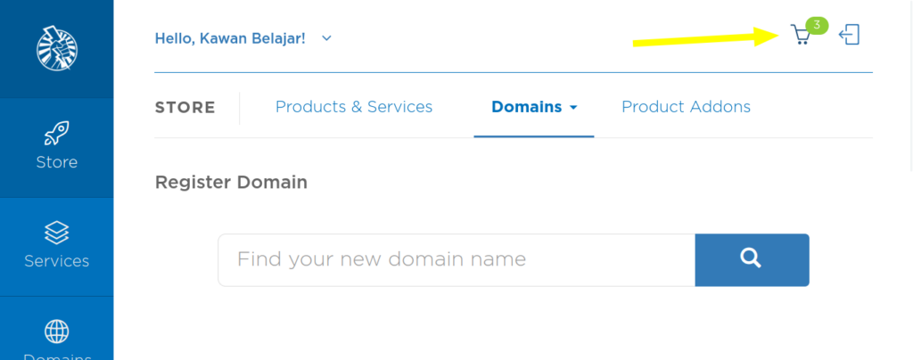This screenshot has height=360, width=913.
Task: Click the green cart item count badge
Action: point(817,25)
